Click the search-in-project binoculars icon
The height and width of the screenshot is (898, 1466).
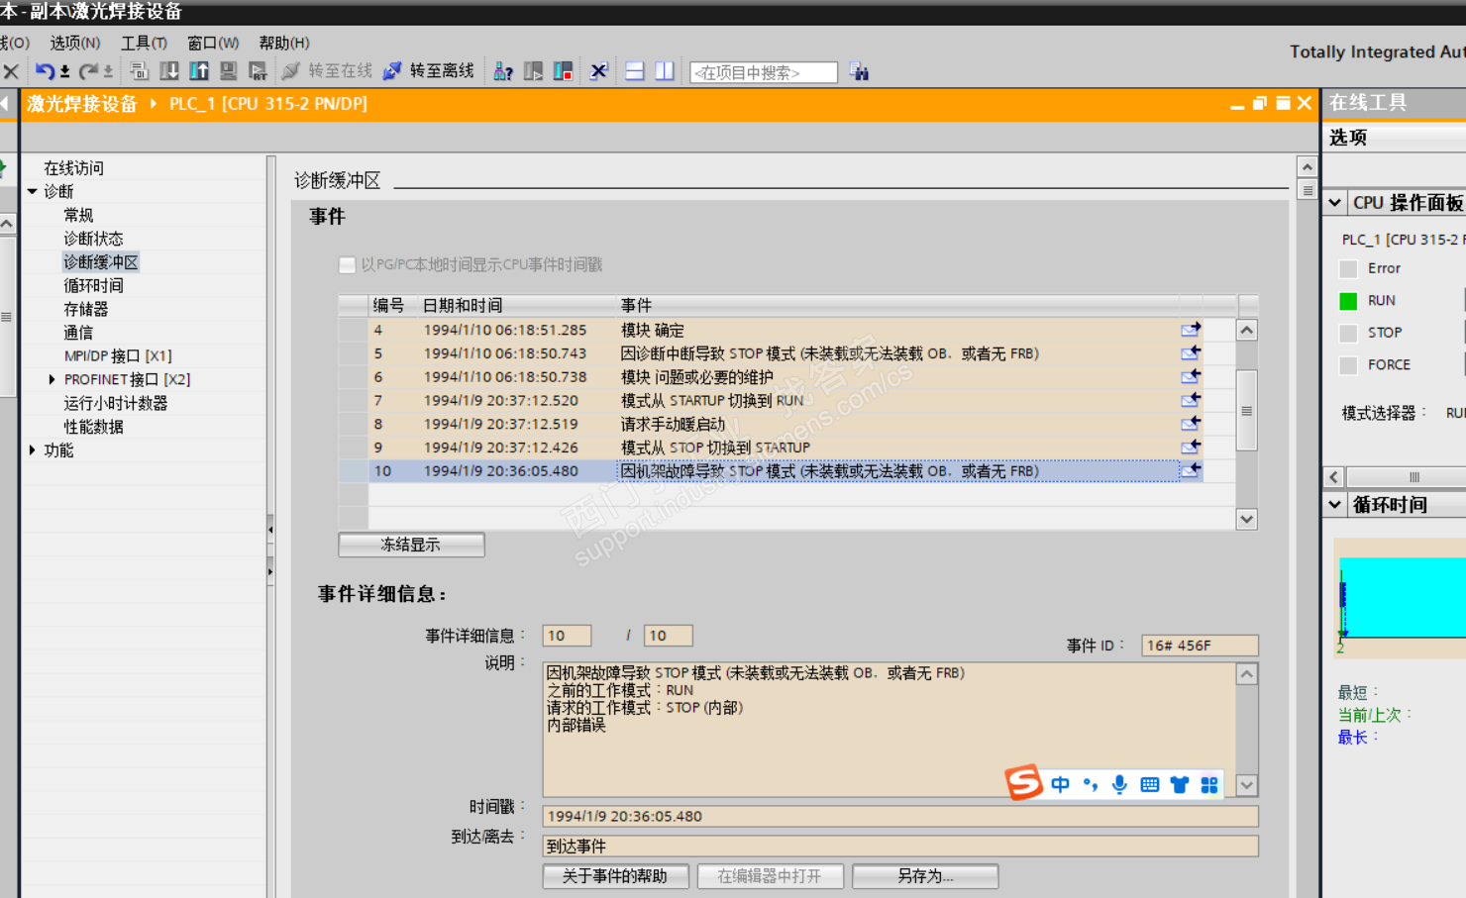tap(859, 71)
